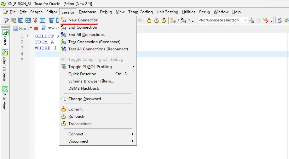
Task: Open the workspace selection dropdown
Action: 245,20
